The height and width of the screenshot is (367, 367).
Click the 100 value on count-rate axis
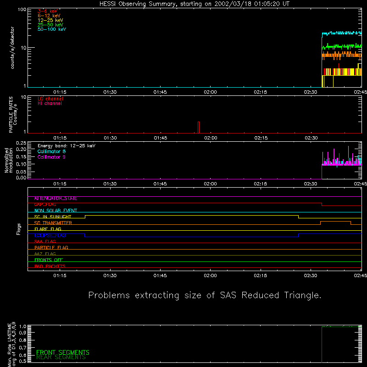tap(22, 10)
